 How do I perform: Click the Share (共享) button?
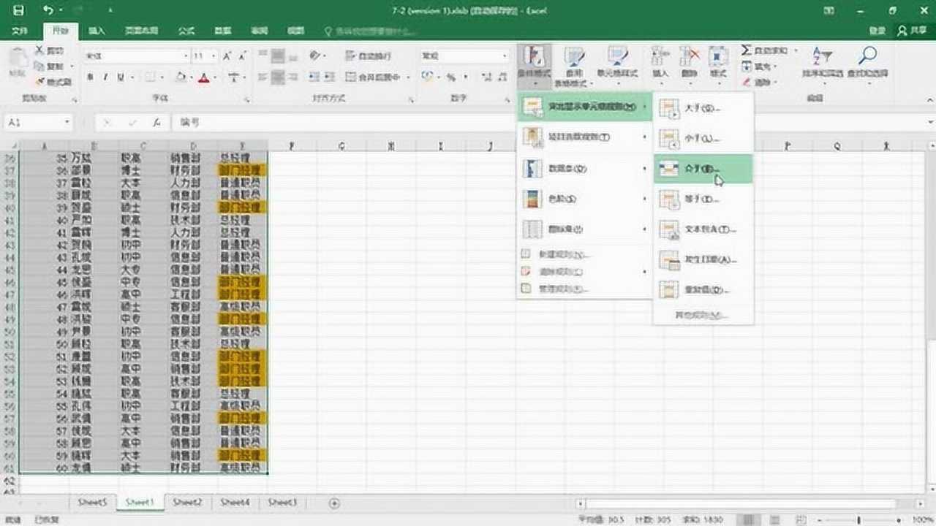pos(912,31)
